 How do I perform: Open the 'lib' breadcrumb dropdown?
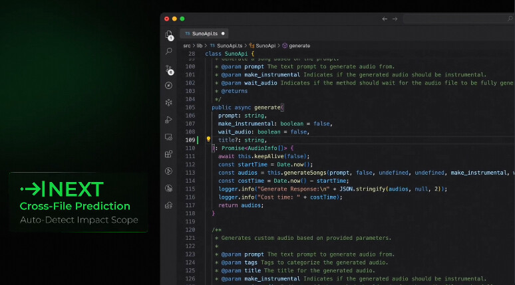pos(200,46)
